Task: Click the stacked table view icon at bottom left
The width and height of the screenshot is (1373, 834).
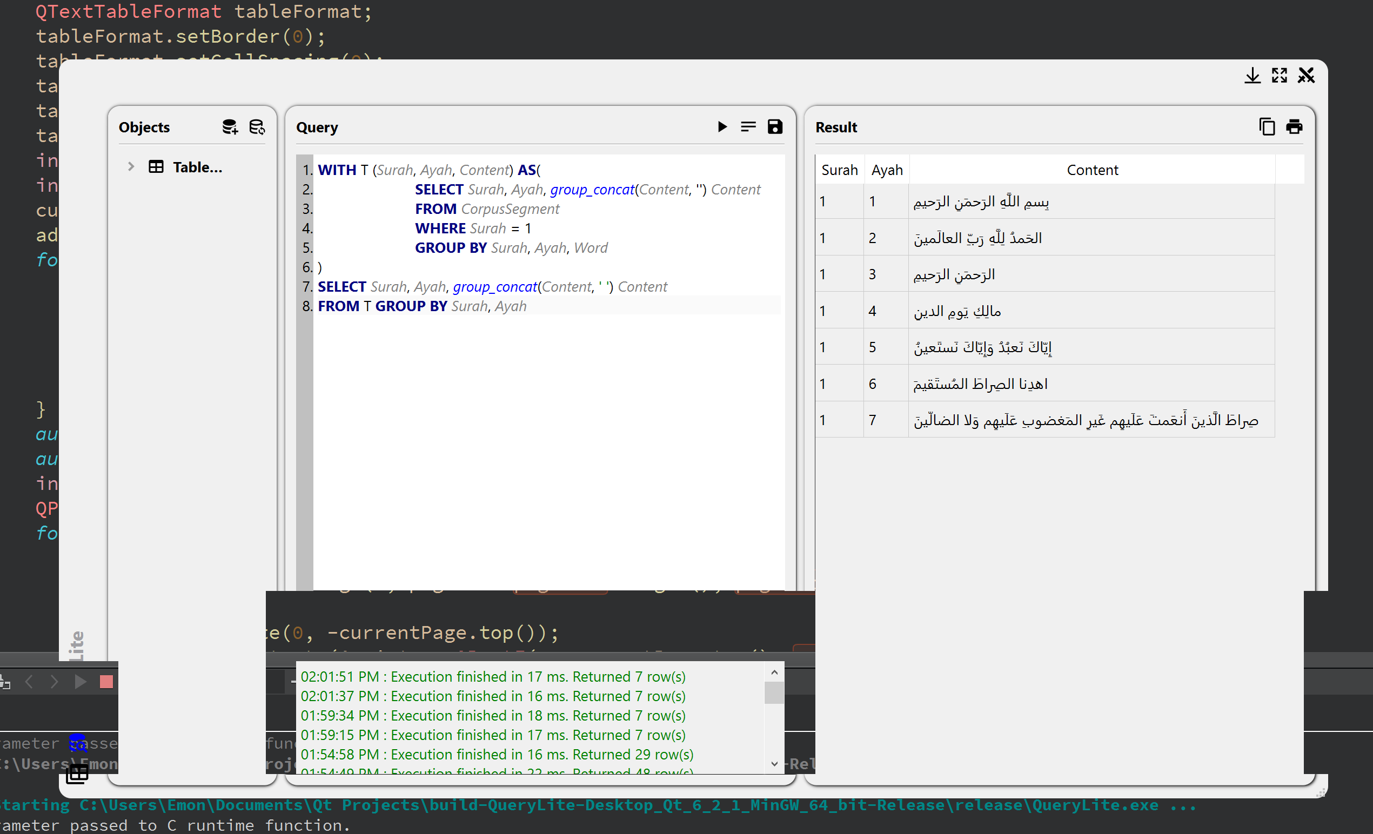Action: pos(77,774)
